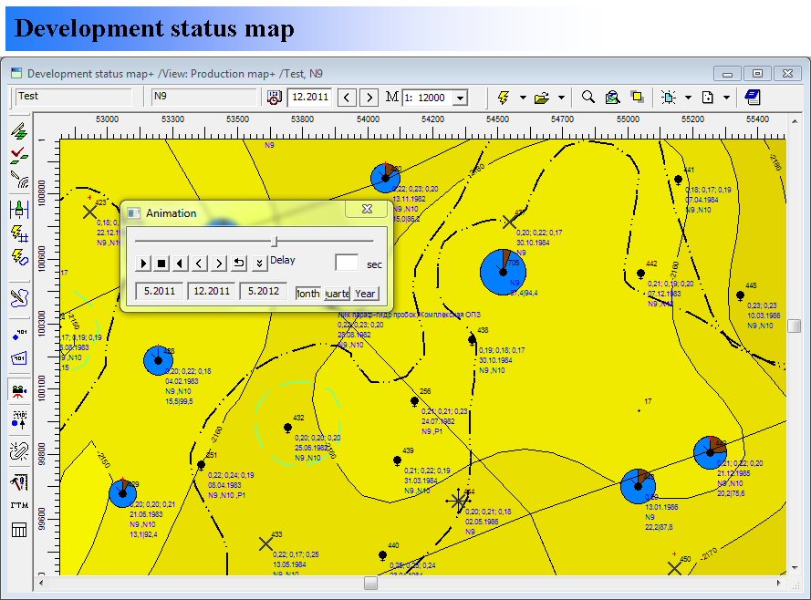811x600 pixels.
Task: Click the horizontal scrollbar left arrow
Action: pos(41,583)
